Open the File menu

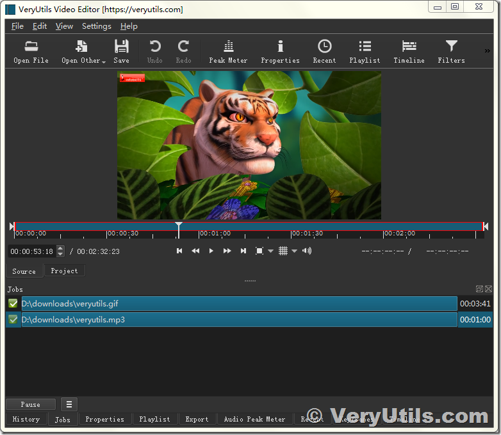click(x=17, y=26)
